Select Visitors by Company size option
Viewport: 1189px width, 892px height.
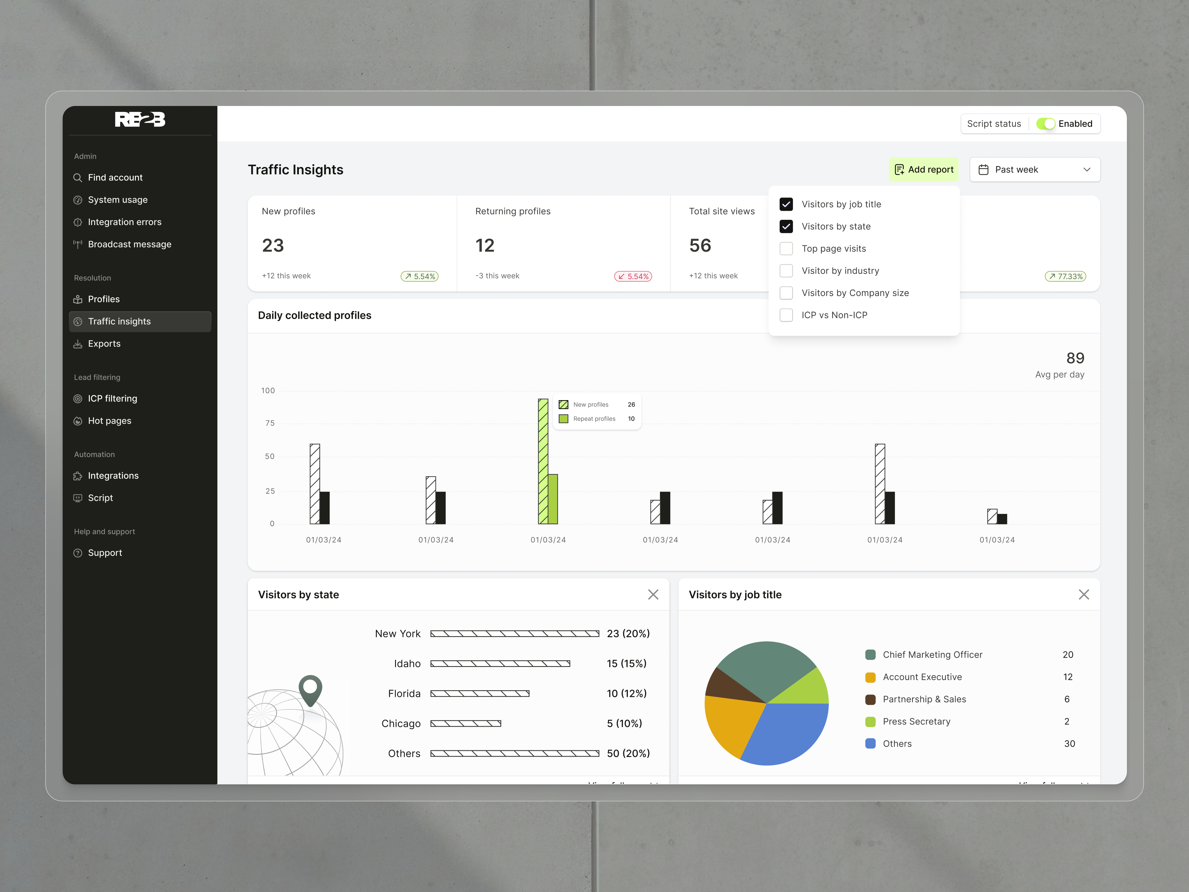pos(786,292)
